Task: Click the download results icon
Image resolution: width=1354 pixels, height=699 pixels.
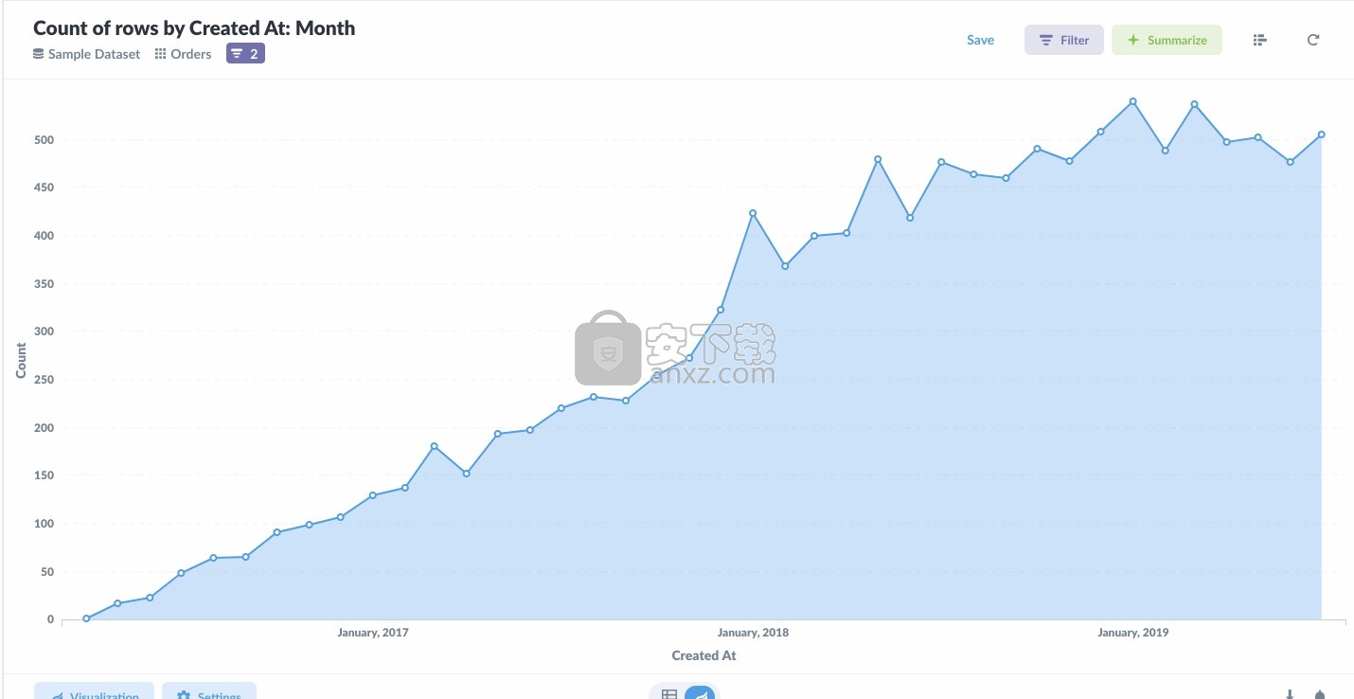Action: (x=1290, y=694)
